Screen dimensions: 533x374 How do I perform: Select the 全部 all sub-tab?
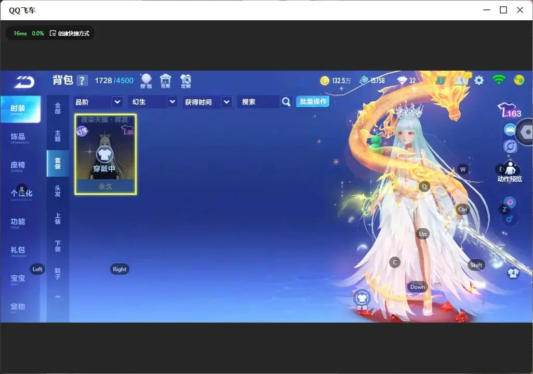tap(58, 108)
